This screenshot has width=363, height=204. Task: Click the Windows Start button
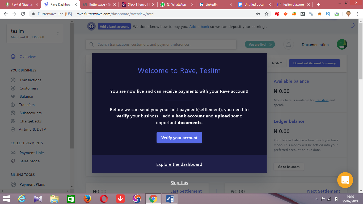(6, 199)
